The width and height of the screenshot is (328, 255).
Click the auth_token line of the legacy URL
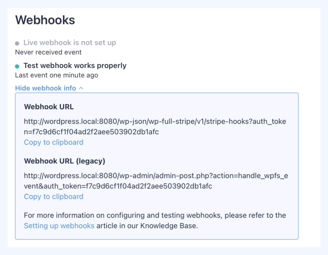click(x=118, y=186)
